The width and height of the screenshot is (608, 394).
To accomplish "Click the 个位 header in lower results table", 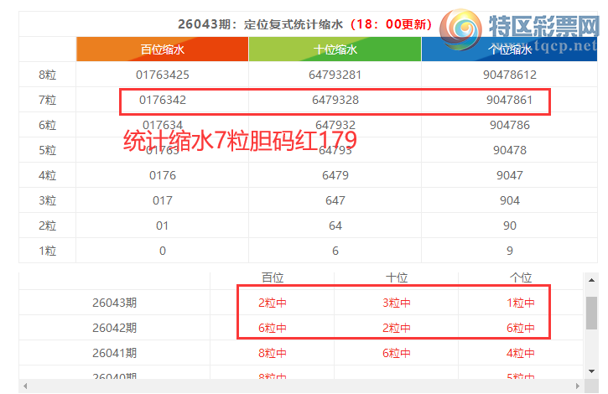I will pos(521,277).
